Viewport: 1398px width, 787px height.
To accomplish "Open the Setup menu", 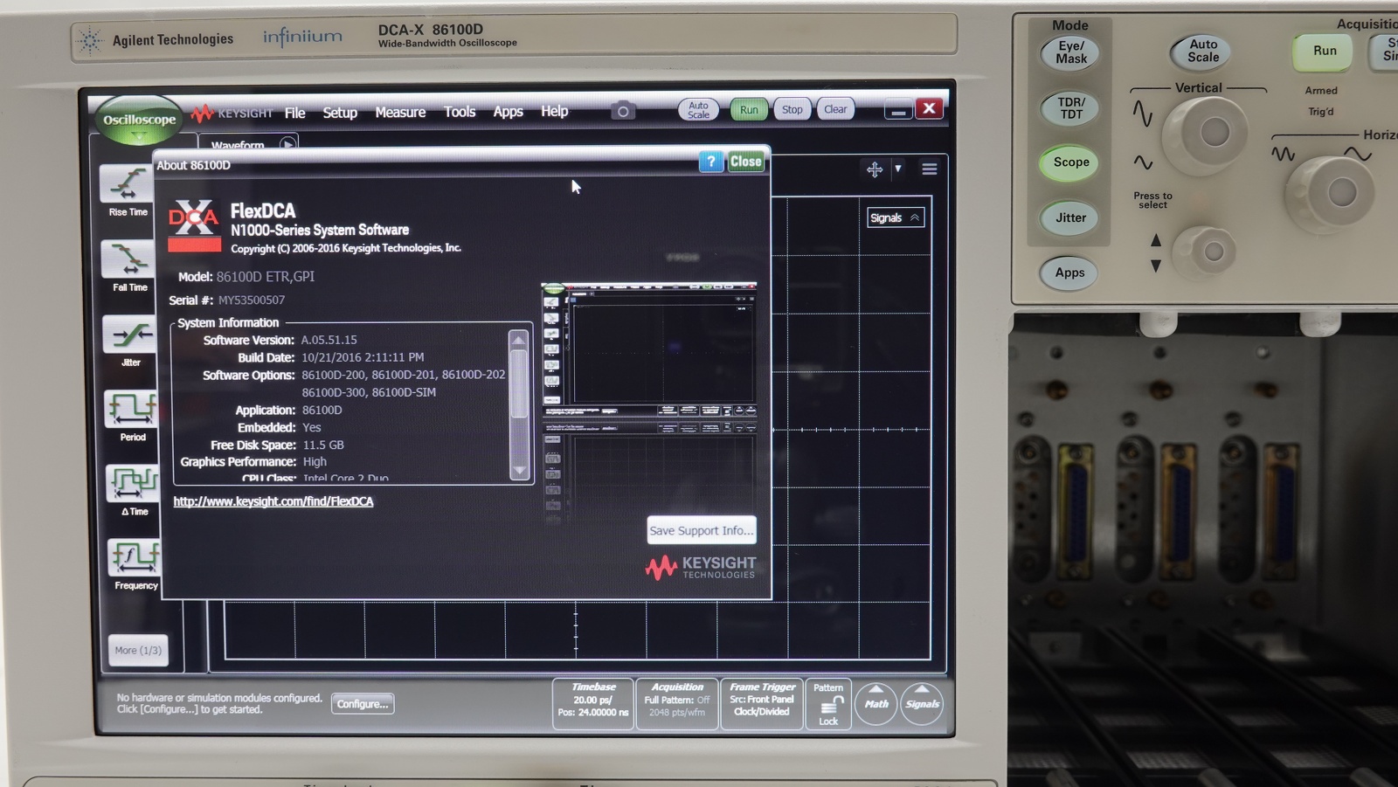I will point(340,113).
